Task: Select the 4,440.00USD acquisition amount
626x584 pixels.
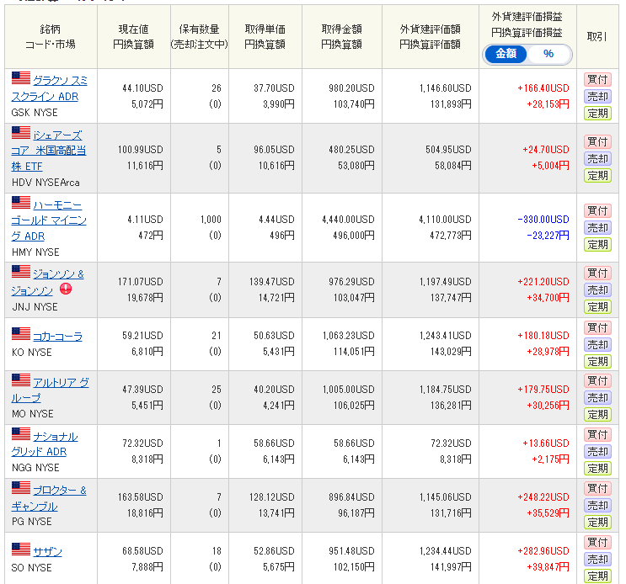Action: coord(348,220)
